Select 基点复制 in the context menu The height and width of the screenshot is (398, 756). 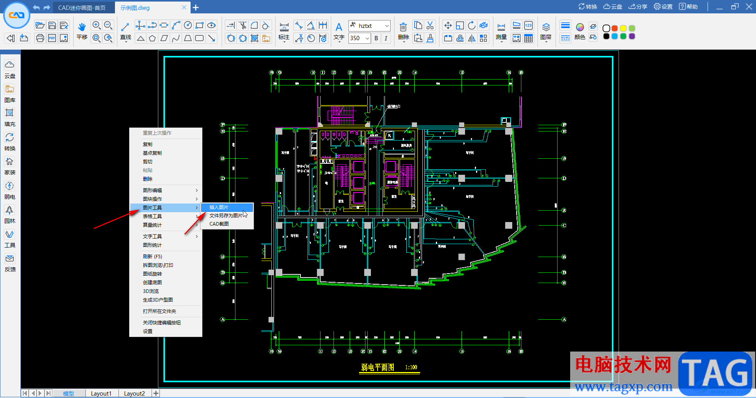click(x=166, y=153)
